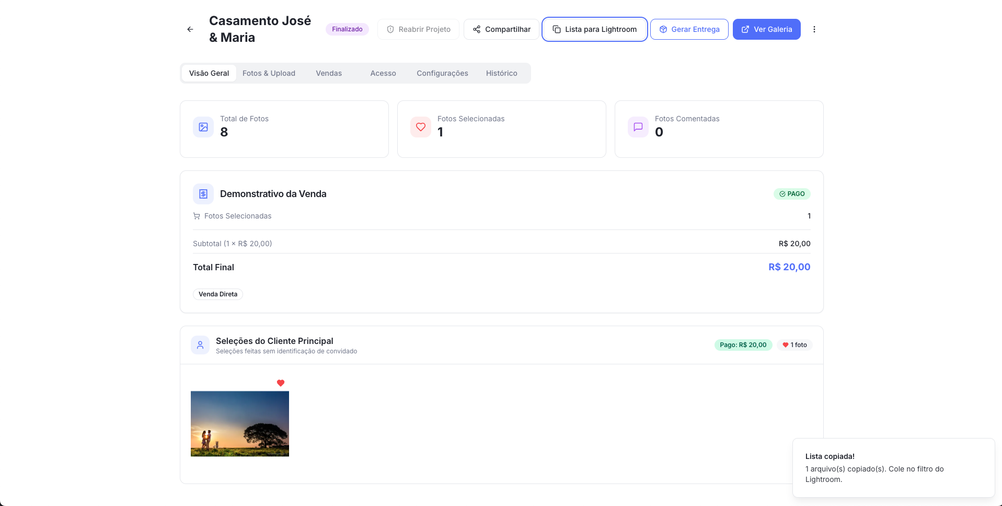Open the Vendas tab
This screenshot has width=1002, height=506.
point(329,73)
